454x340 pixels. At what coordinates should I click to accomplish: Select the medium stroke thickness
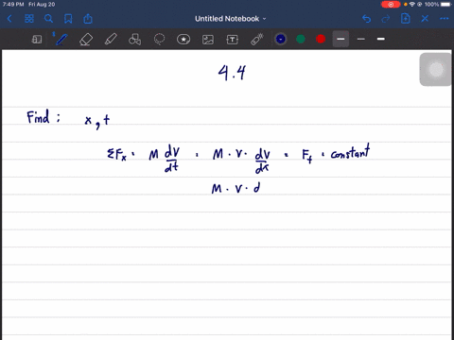click(x=340, y=39)
